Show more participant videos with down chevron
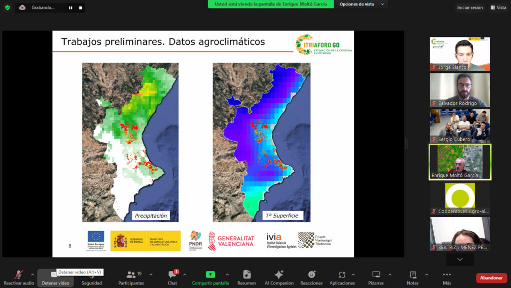Screen dimensions: 511x288 tap(460, 260)
